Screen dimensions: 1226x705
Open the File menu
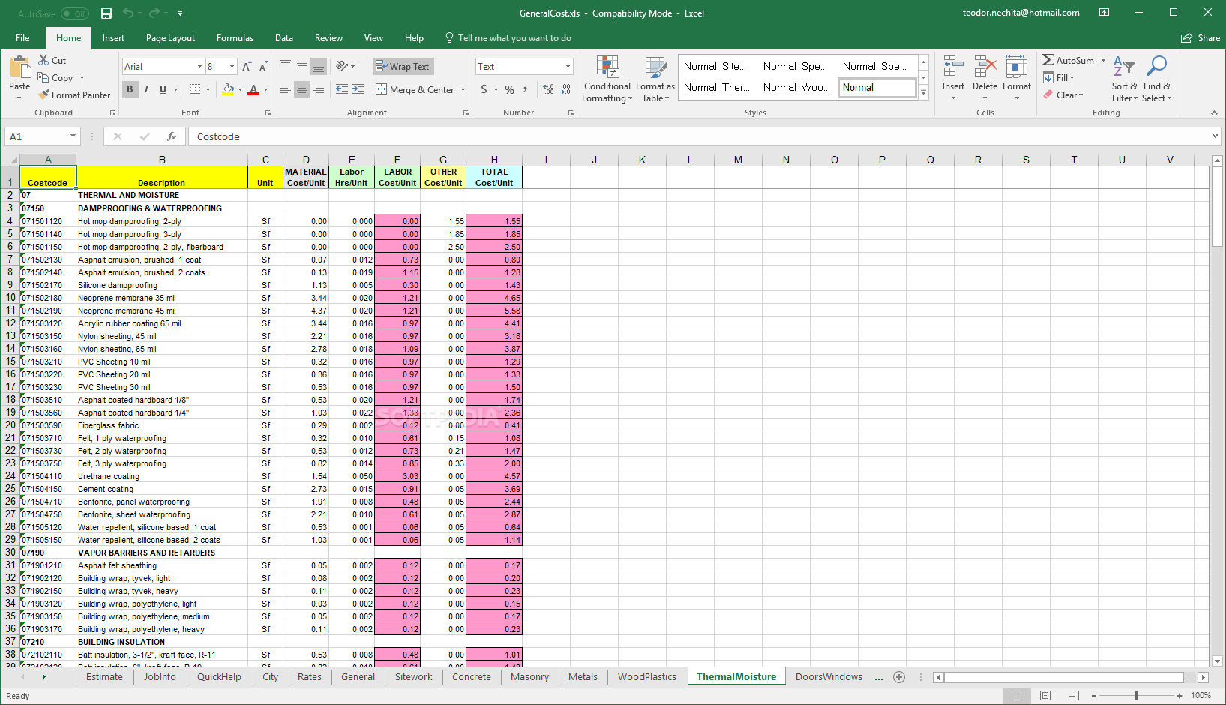[x=22, y=38]
